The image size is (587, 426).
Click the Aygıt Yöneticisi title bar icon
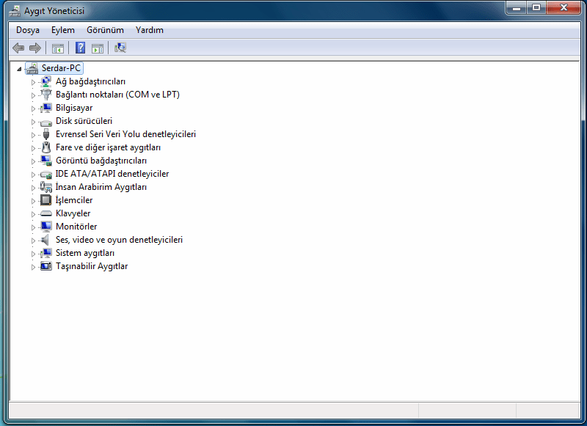(15, 11)
